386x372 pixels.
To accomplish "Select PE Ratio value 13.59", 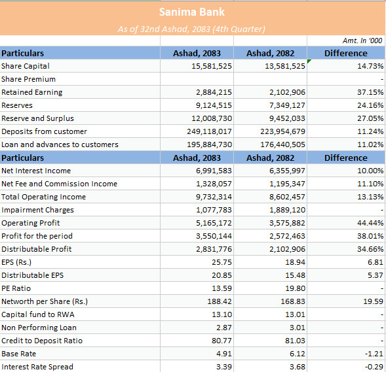I will [222, 288].
